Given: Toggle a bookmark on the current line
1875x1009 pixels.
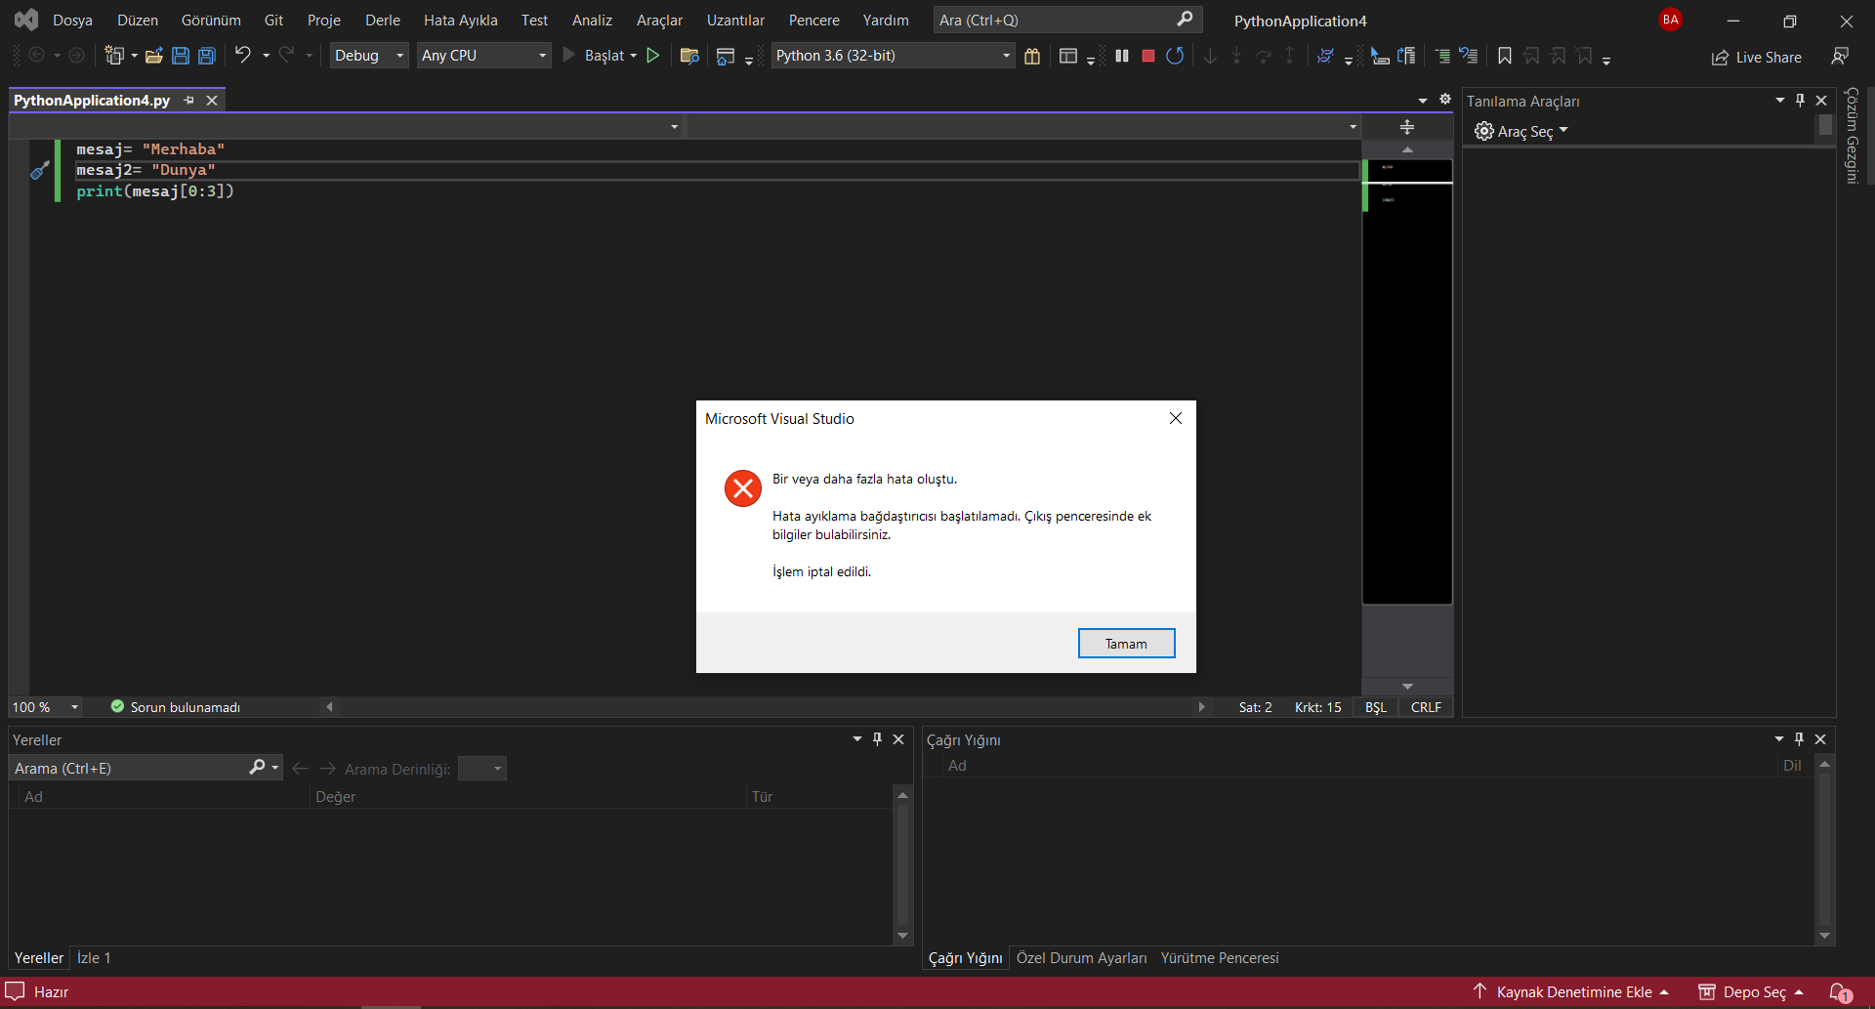Looking at the screenshot, I should coord(1505,56).
